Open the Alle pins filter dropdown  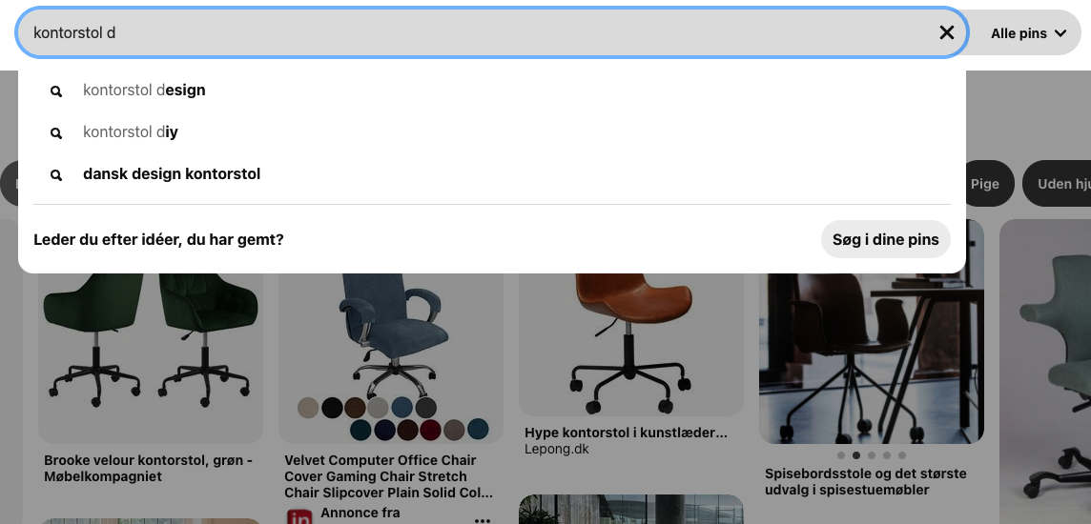click(x=1028, y=32)
